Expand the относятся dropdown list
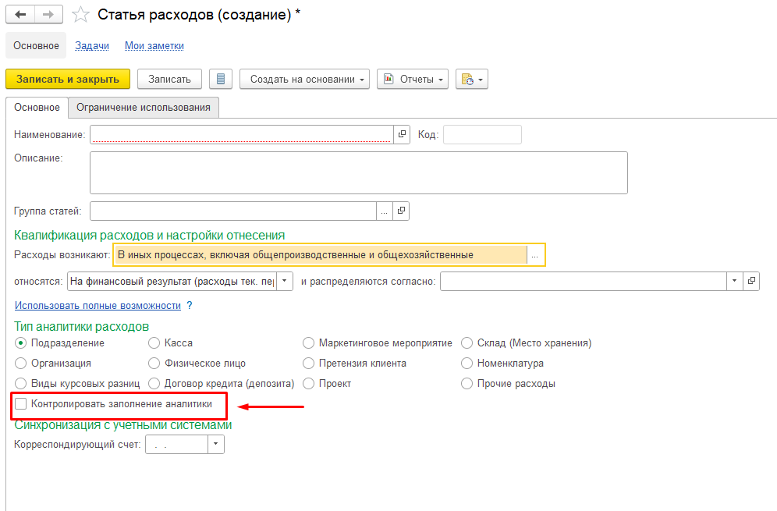This screenshot has width=777, height=511. coord(285,281)
